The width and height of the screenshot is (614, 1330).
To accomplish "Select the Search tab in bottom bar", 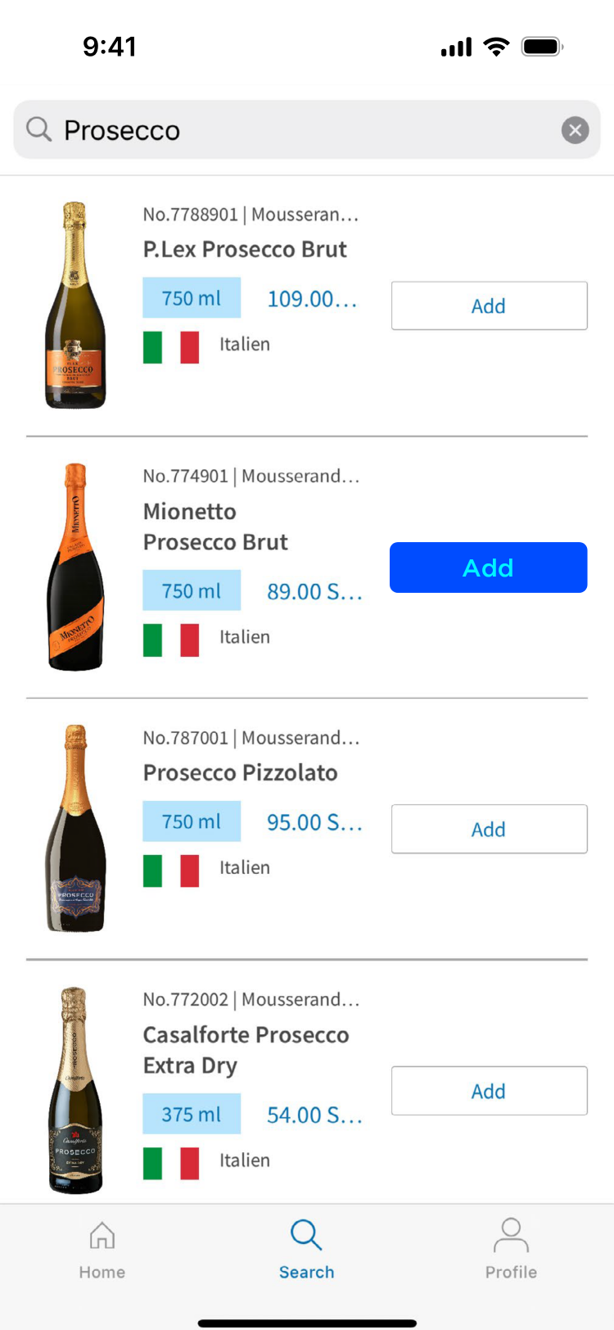I will (x=306, y=1249).
